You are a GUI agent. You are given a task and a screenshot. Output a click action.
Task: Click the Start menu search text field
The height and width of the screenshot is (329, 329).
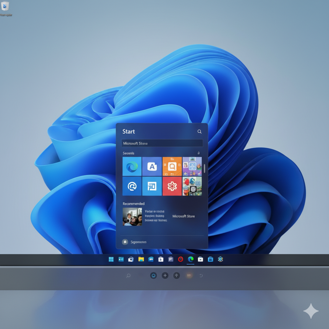coord(162,143)
